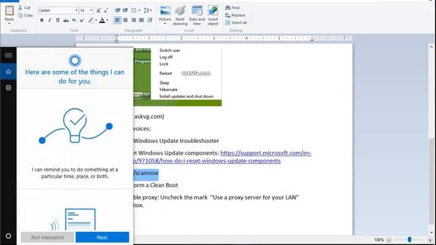Image resolution: width=436 pixels, height=245 pixels.
Task: Open line spacing options
Action: tap(148, 11)
